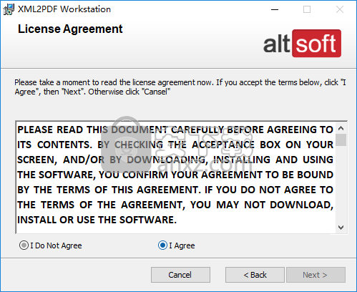Click the Cancel button
Image resolution: width=357 pixels, height=292 pixels.
(x=180, y=275)
